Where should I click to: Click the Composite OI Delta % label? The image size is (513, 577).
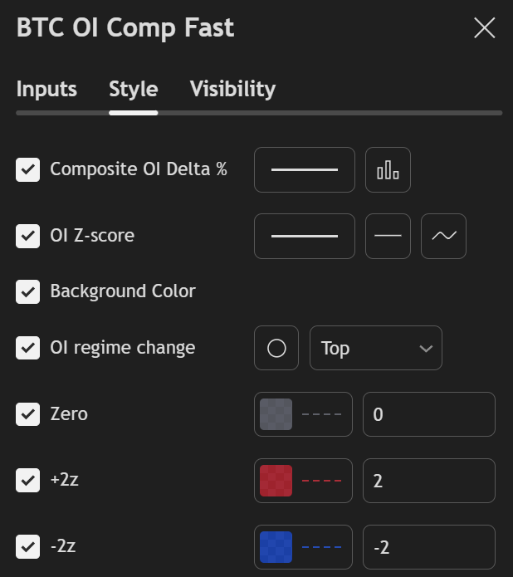(x=139, y=169)
